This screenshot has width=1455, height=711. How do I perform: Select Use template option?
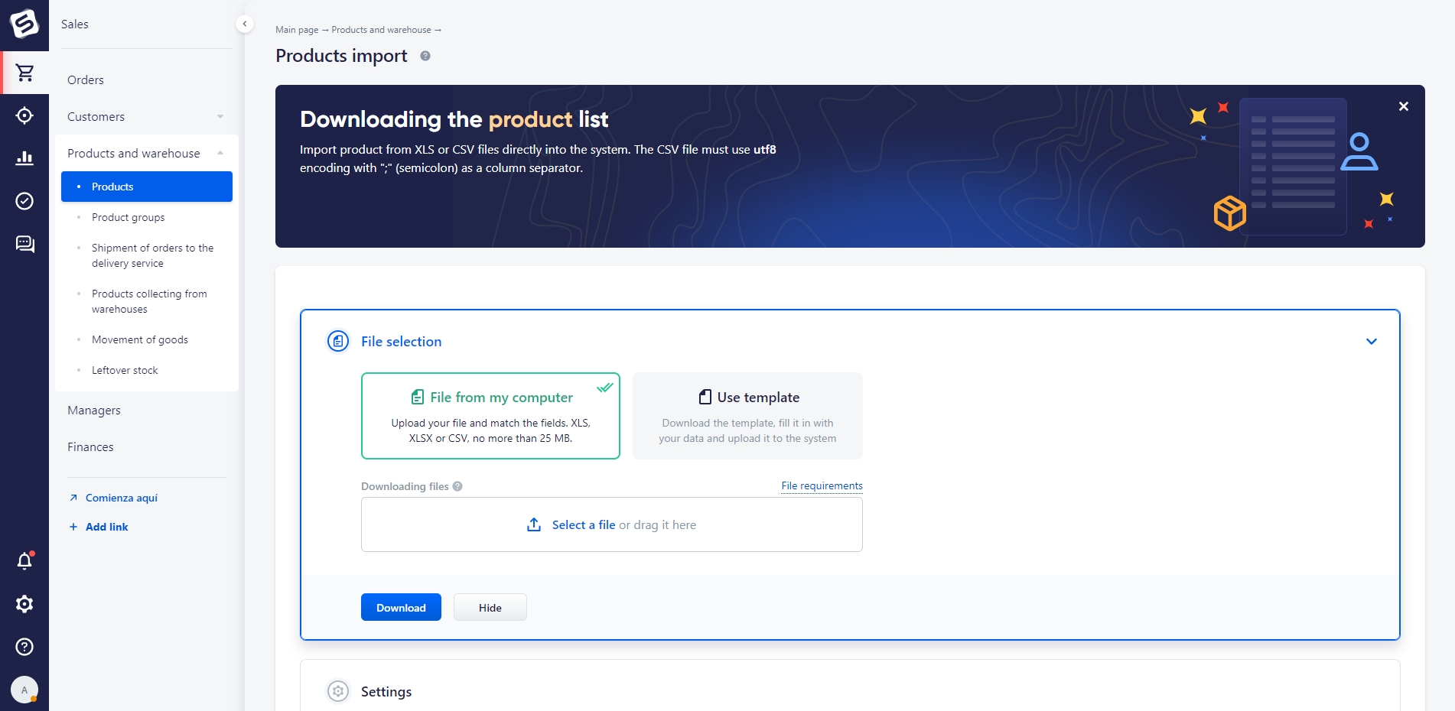click(x=747, y=416)
